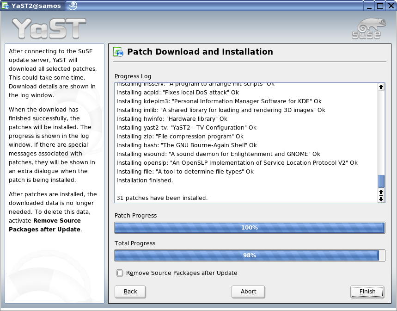Select log line 'Installing file'
Viewport: 397px width, 311px height.
coord(185,172)
